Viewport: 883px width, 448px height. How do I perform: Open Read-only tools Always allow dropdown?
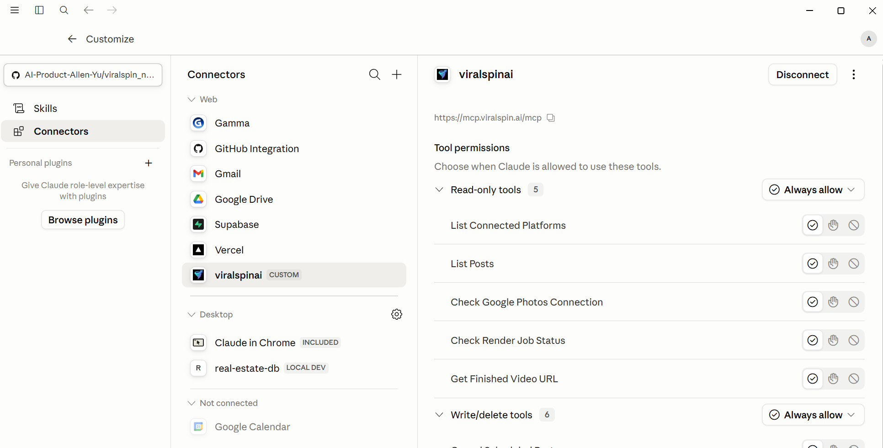813,190
